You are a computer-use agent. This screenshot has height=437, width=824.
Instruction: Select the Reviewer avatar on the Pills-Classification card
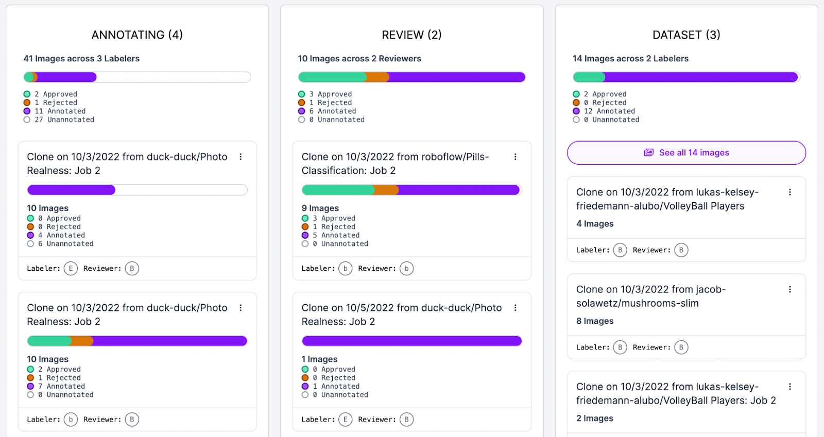tap(407, 268)
